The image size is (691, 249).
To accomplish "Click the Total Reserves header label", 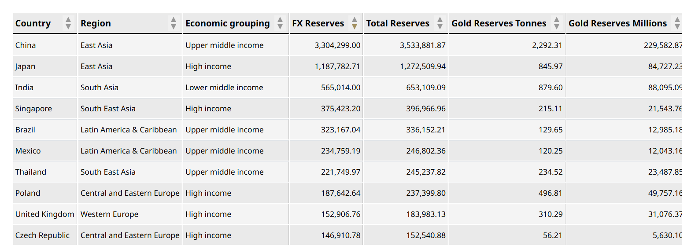I will [x=398, y=23].
